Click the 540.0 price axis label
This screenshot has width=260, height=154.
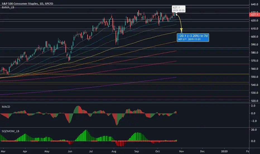point(254,85)
